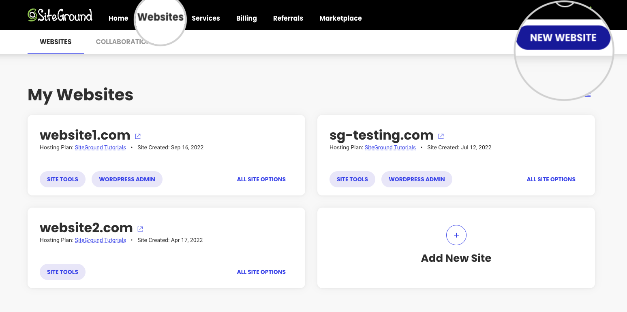Open ALL SITE OPTIONS for website1.com
The image size is (627, 312).
pyautogui.click(x=261, y=179)
